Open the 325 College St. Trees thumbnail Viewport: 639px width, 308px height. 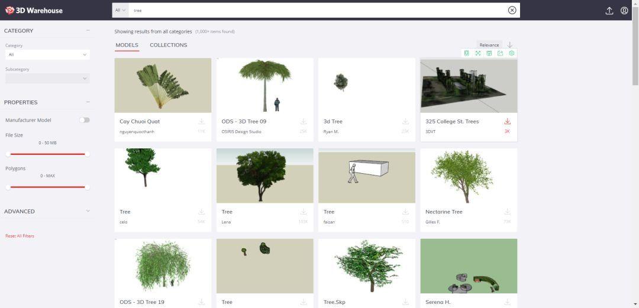(x=469, y=86)
